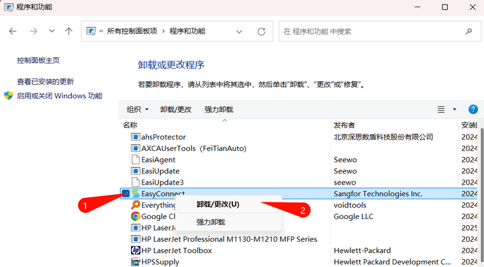Go back with the left arrow
Image resolution: width=484 pixels, height=267 pixels.
pos(13,31)
